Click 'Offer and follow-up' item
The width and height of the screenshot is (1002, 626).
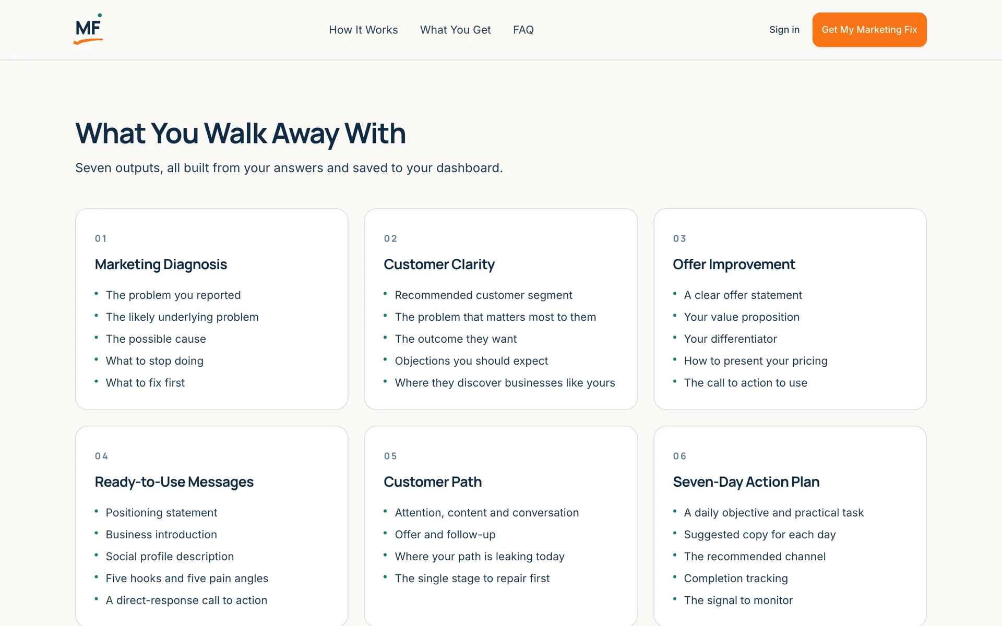pos(445,535)
